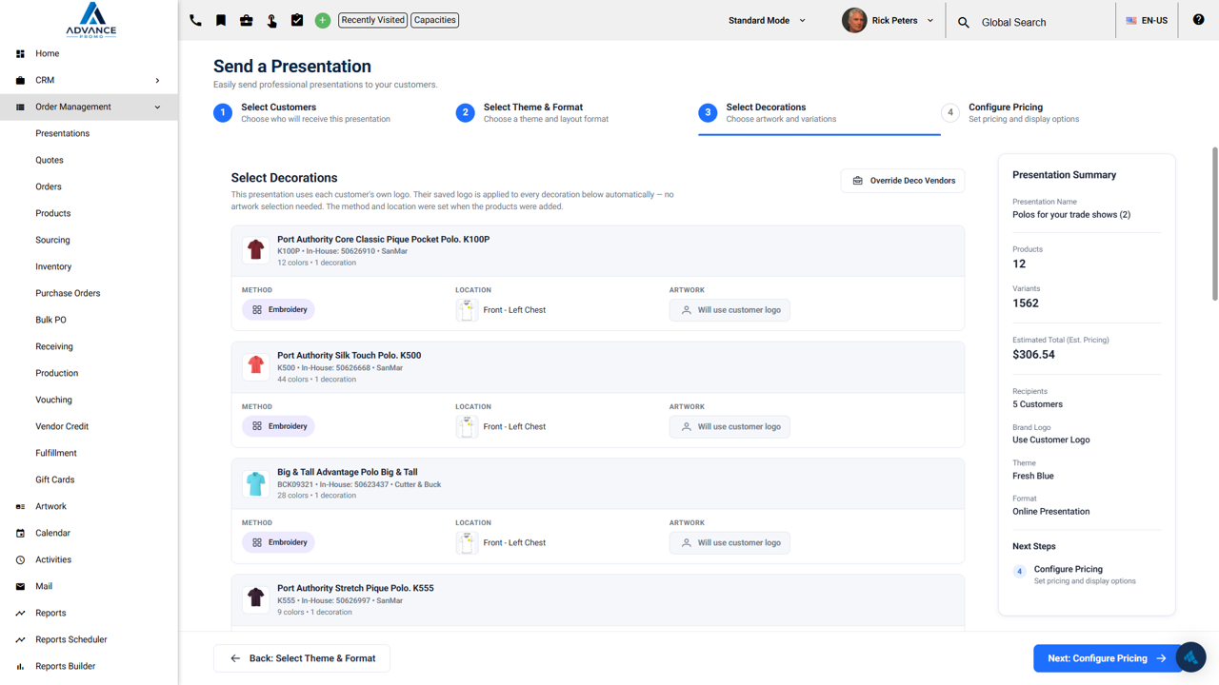Click the CRM briefcase sidebar icon
The width and height of the screenshot is (1219, 685).
tap(20, 80)
